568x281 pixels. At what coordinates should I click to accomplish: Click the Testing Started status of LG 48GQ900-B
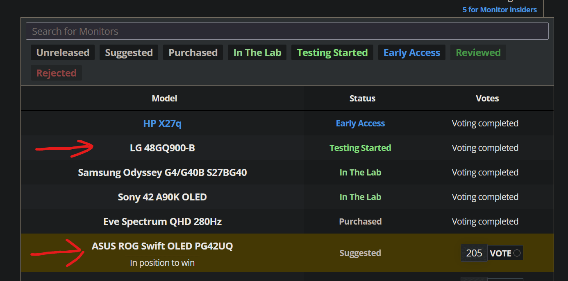pyautogui.click(x=360, y=148)
